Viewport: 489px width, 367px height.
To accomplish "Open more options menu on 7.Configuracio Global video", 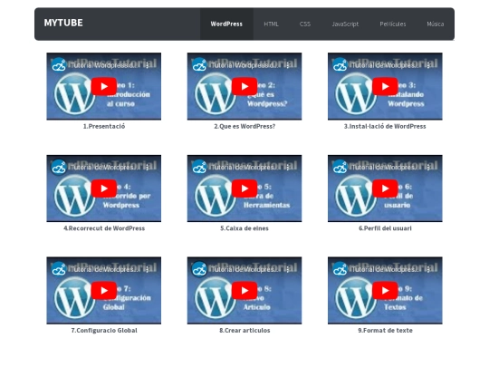I will tap(148, 269).
